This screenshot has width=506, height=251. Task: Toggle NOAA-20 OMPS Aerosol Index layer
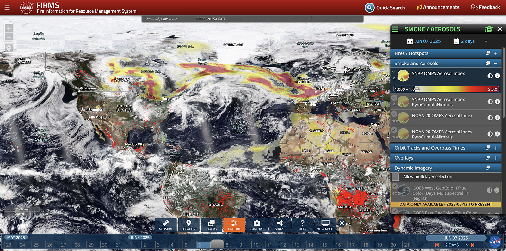click(394, 114)
